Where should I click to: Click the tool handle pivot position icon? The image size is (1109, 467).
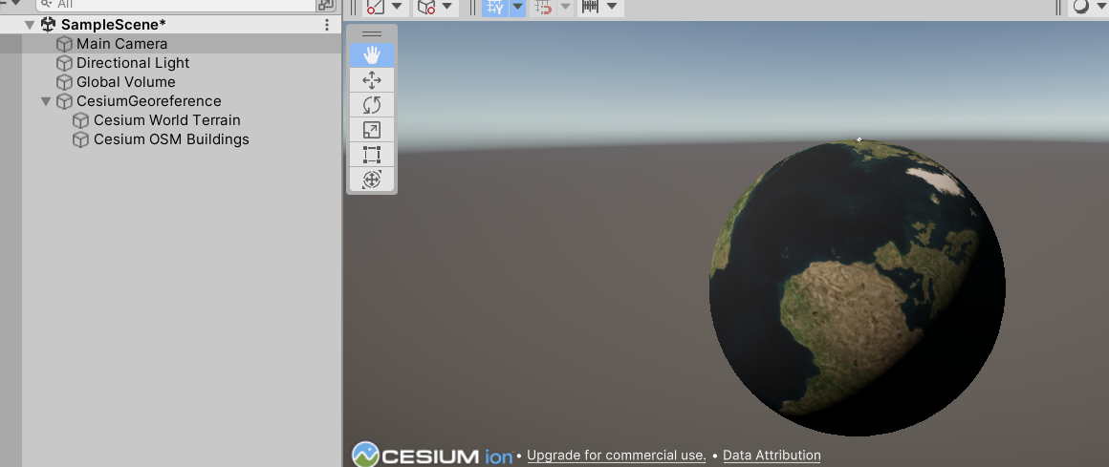point(376,7)
